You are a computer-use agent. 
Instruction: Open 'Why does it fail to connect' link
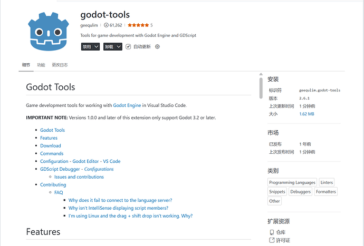pyautogui.click(x=120, y=200)
